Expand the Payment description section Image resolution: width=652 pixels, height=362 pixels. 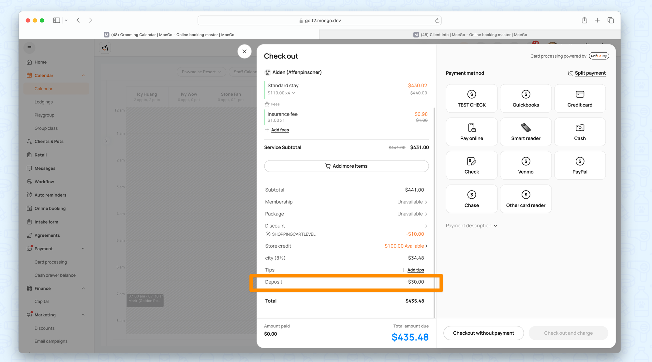click(471, 226)
